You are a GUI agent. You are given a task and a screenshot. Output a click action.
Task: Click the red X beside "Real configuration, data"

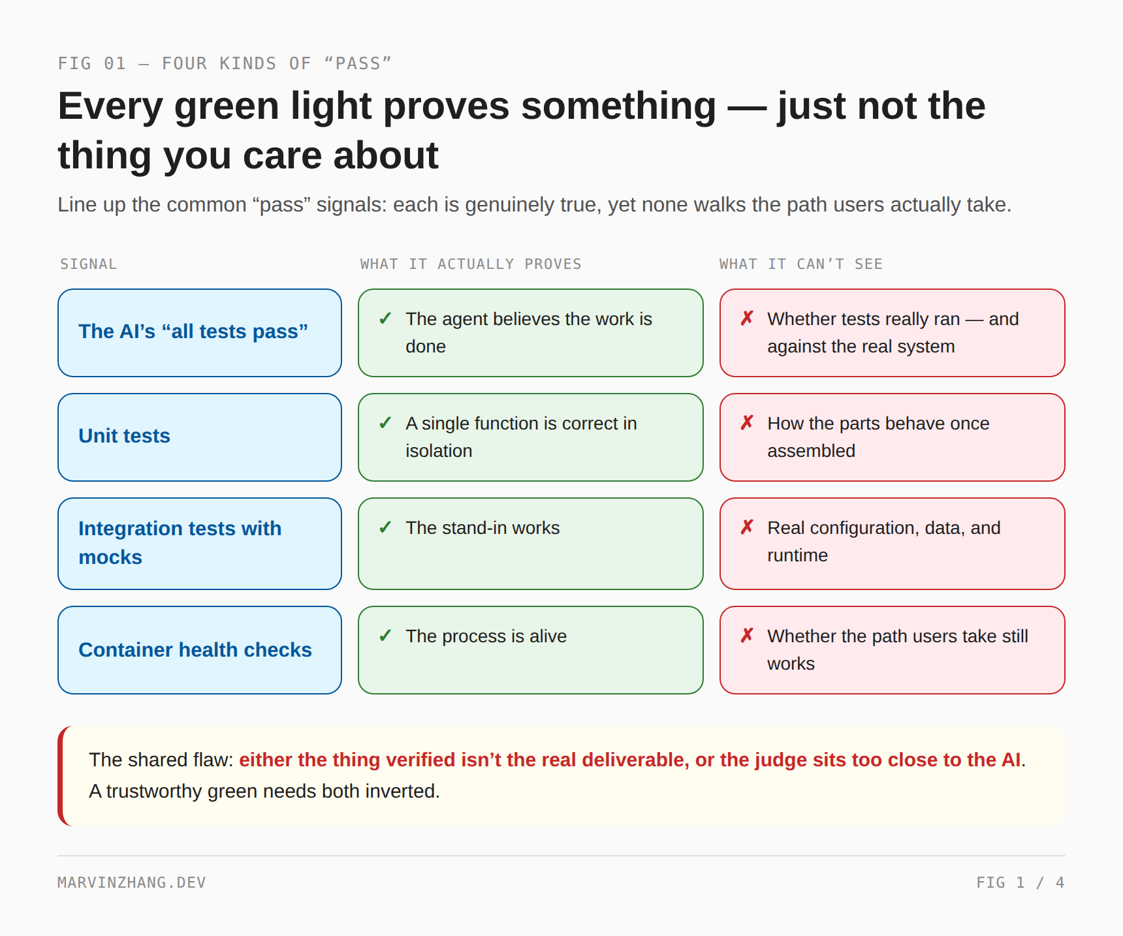point(747,527)
